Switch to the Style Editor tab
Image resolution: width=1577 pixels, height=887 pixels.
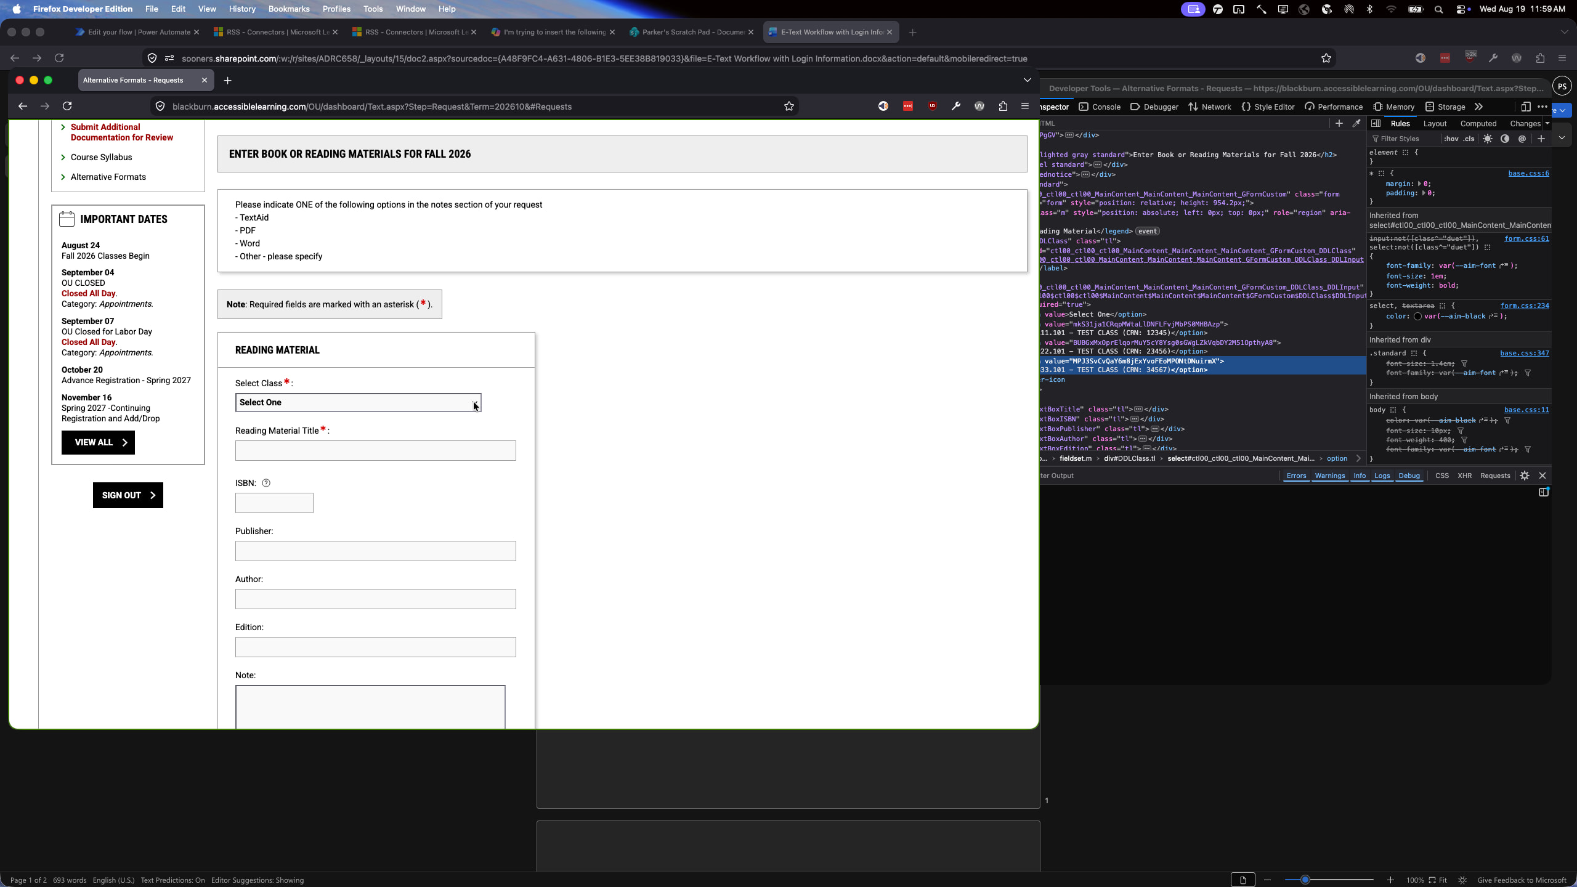(x=1268, y=107)
